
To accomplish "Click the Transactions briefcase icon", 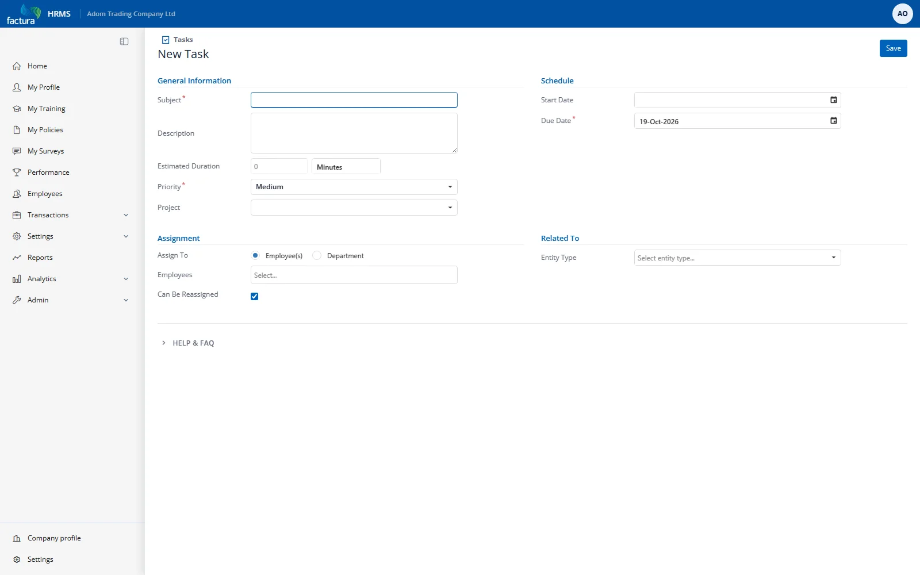I will tap(17, 215).
